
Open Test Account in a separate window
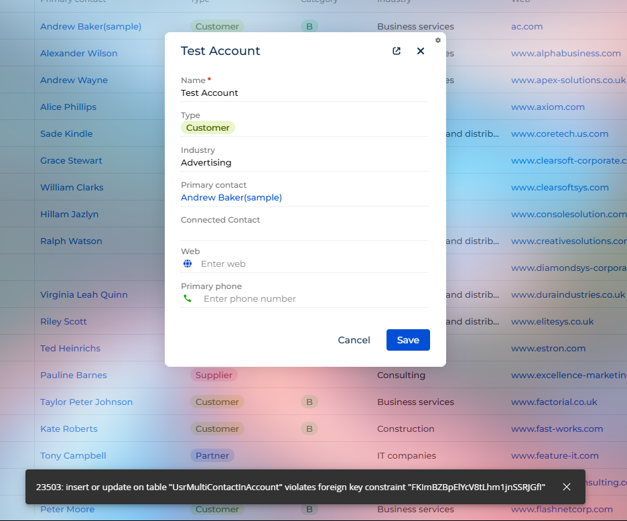[x=396, y=50]
